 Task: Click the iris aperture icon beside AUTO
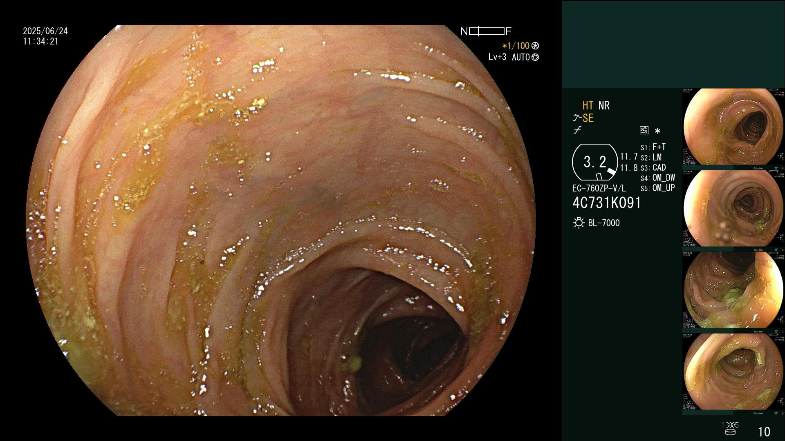click(x=535, y=57)
